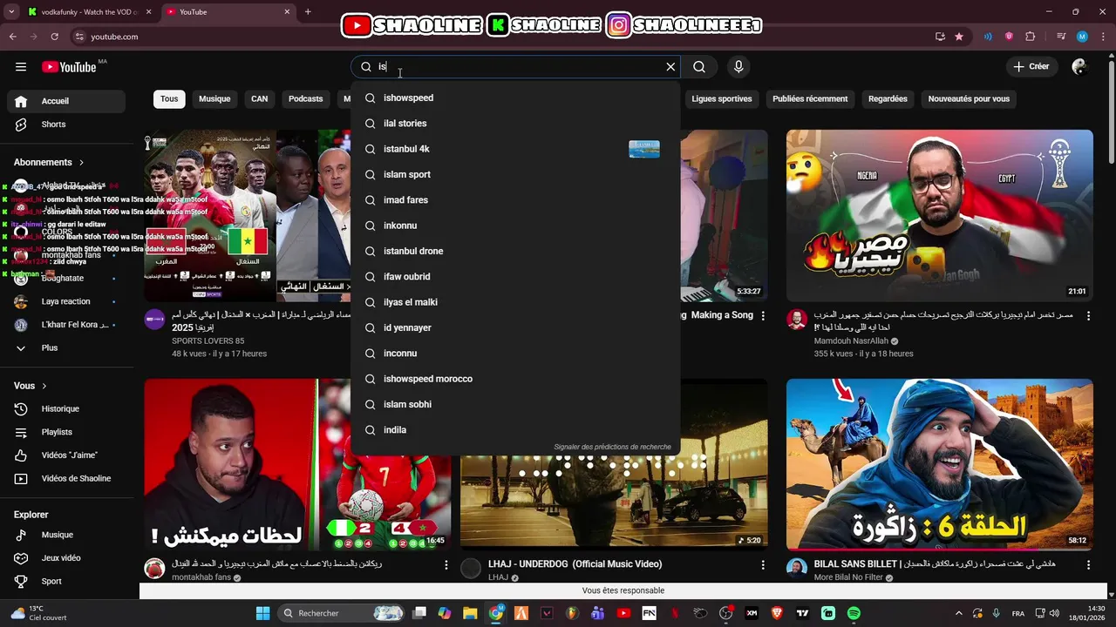The image size is (1116, 627).
Task: Open Vidéos de Shaoline
Action: pyautogui.click(x=66, y=479)
